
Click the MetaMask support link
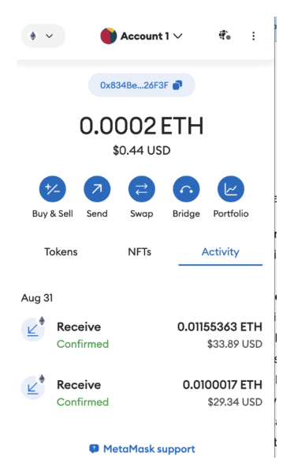point(142,449)
